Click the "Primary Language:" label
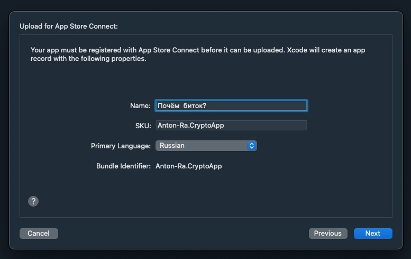Screen dimensions: 411x259 [x=121, y=146]
